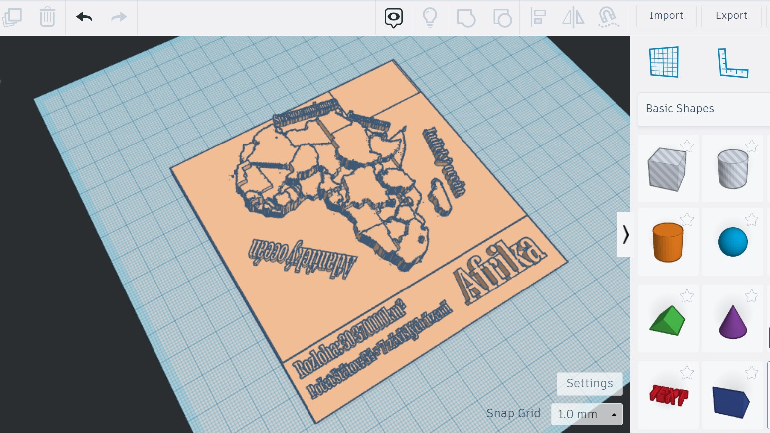The image size is (770, 433).
Task: Choose the red Text shape
Action: 668,395
